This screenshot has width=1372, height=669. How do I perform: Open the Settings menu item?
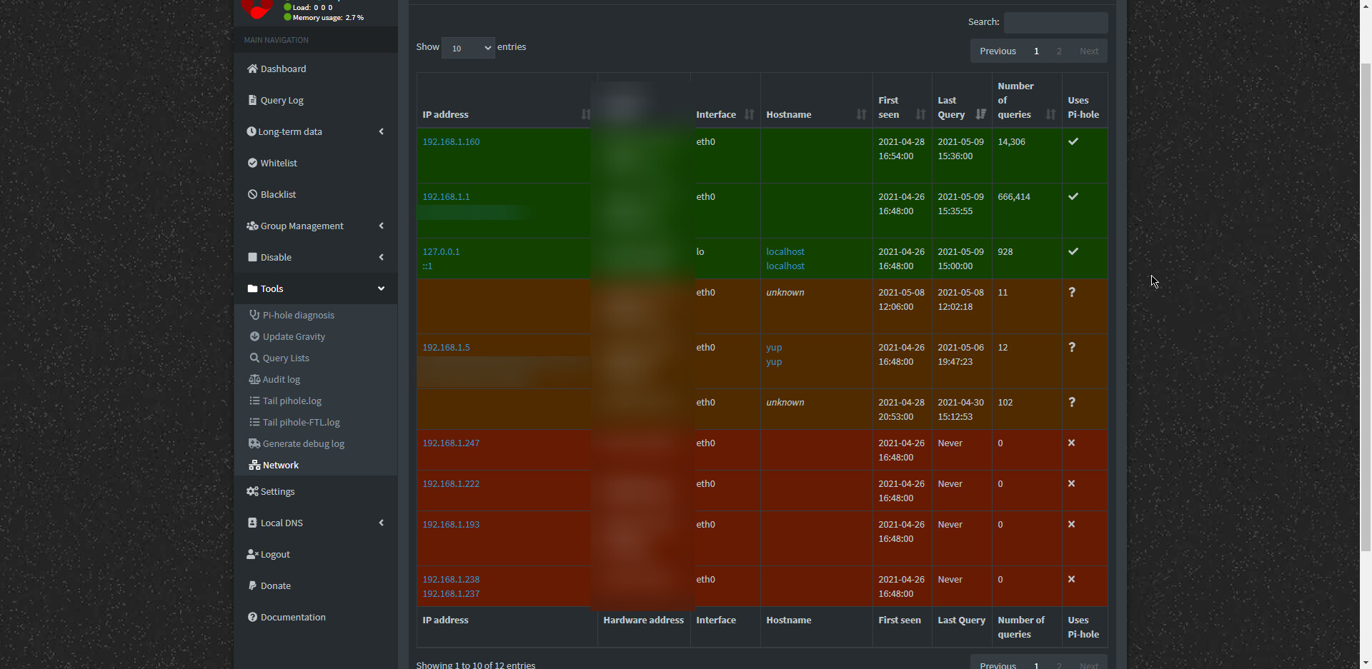(316, 491)
